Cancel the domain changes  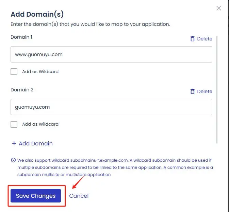[x=79, y=196]
